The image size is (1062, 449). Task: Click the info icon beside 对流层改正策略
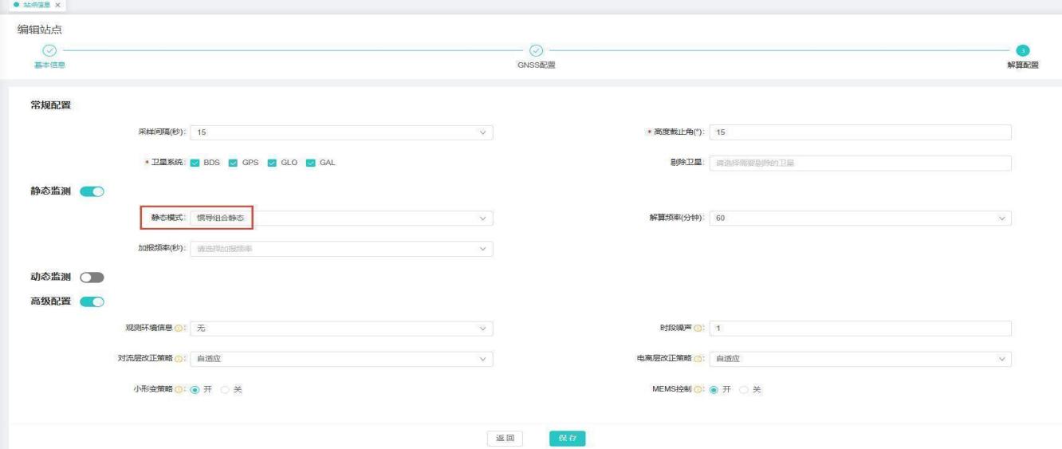coord(179,359)
